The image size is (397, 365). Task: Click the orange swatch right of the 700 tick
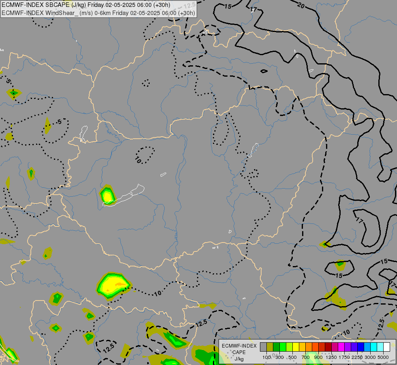309,347
